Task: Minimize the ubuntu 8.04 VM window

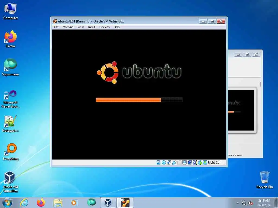Action: [203, 21]
